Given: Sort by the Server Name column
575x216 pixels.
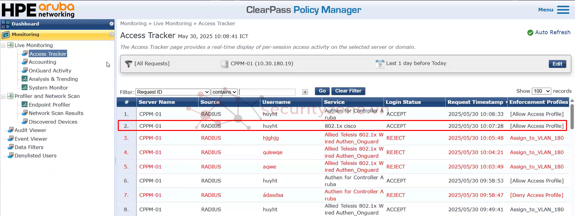Looking at the screenshot, I should (x=157, y=102).
